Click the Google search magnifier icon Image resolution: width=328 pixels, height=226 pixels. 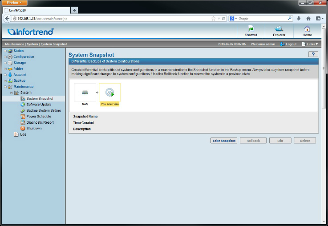pos(290,18)
